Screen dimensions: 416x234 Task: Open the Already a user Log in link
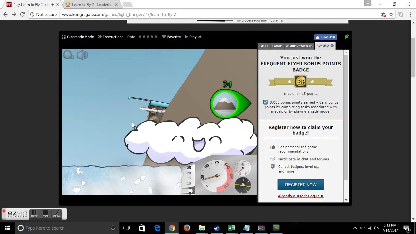[x=301, y=196]
